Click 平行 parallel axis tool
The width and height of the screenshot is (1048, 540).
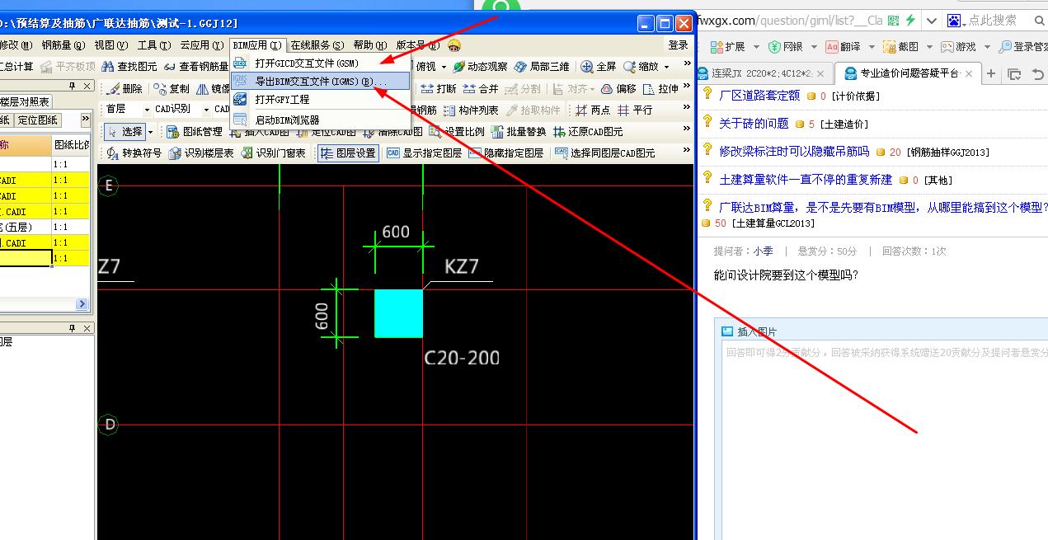tap(635, 110)
